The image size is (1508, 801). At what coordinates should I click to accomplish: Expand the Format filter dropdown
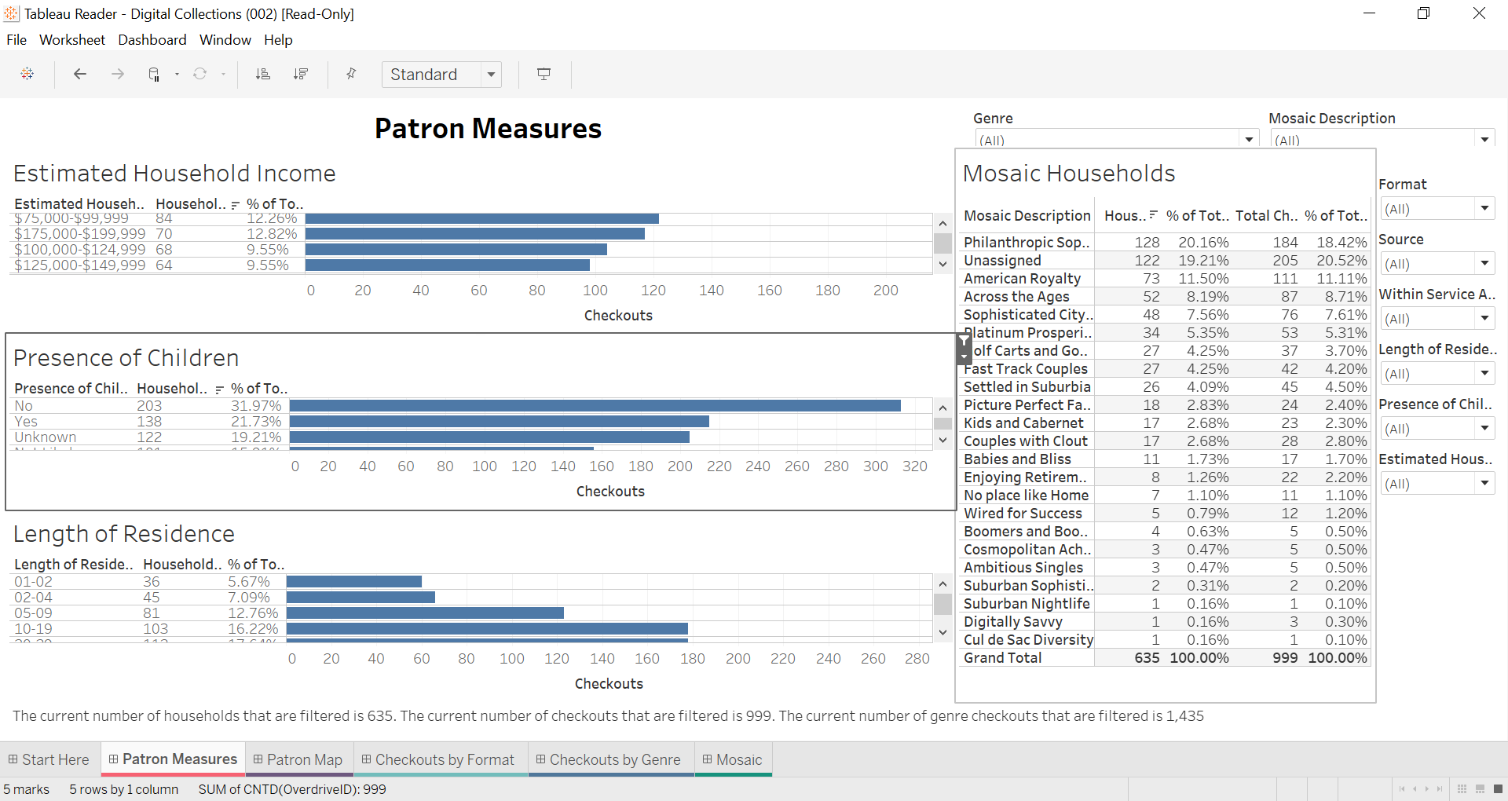click(1484, 209)
